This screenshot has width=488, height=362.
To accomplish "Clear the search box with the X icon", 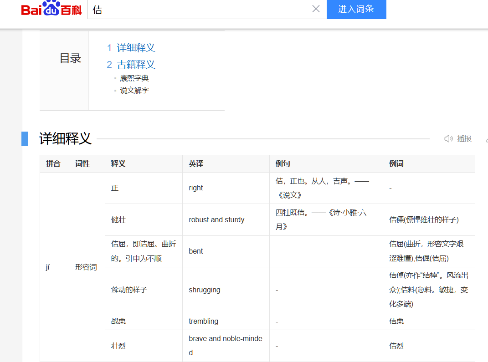I will click(x=316, y=9).
